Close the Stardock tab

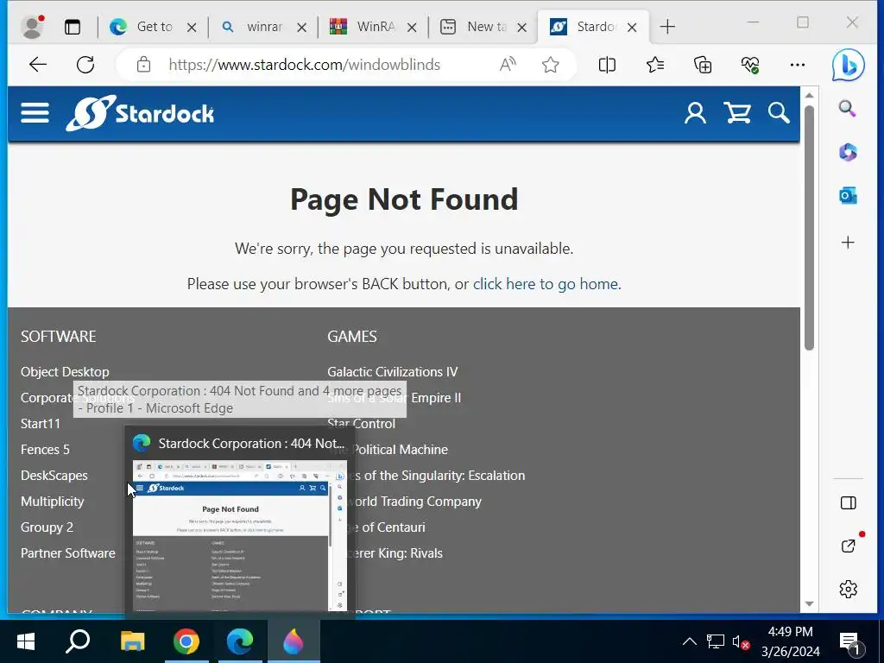tap(632, 27)
